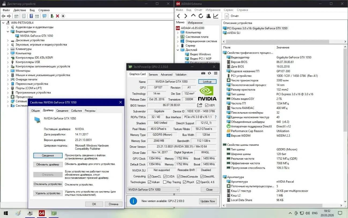Collapse the Дисплей node in AIDA64
348x218 pixels.
tap(178, 50)
